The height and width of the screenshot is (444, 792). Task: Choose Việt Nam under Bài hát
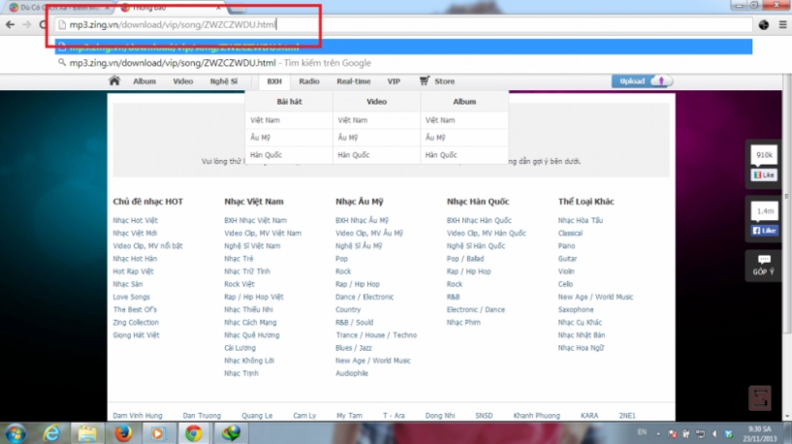pyautogui.click(x=266, y=119)
